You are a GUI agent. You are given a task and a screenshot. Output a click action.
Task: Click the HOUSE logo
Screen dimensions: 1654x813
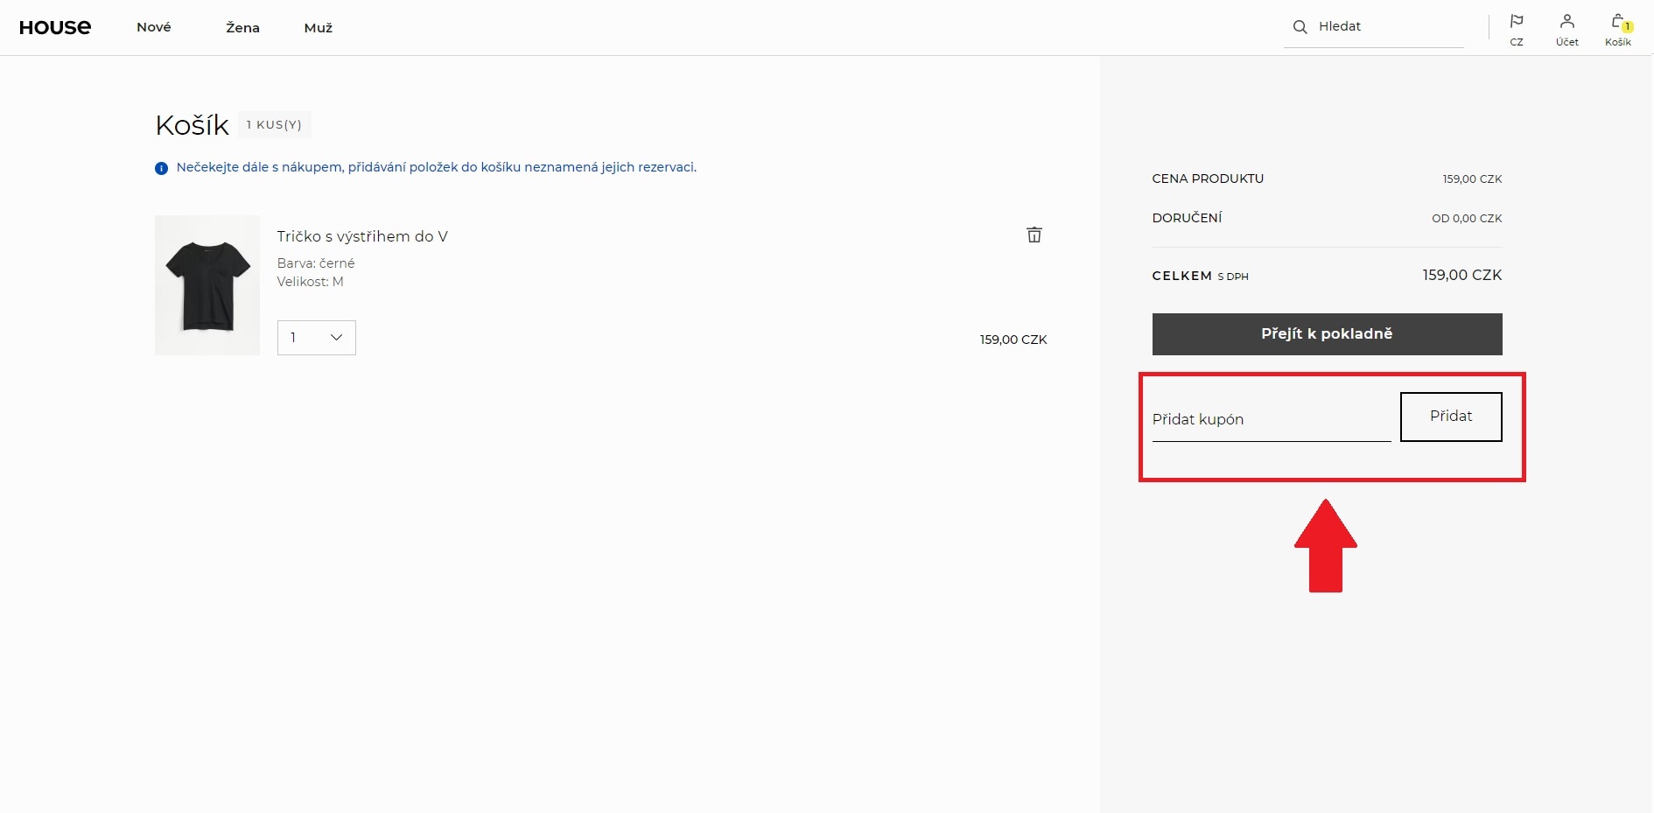(x=55, y=27)
